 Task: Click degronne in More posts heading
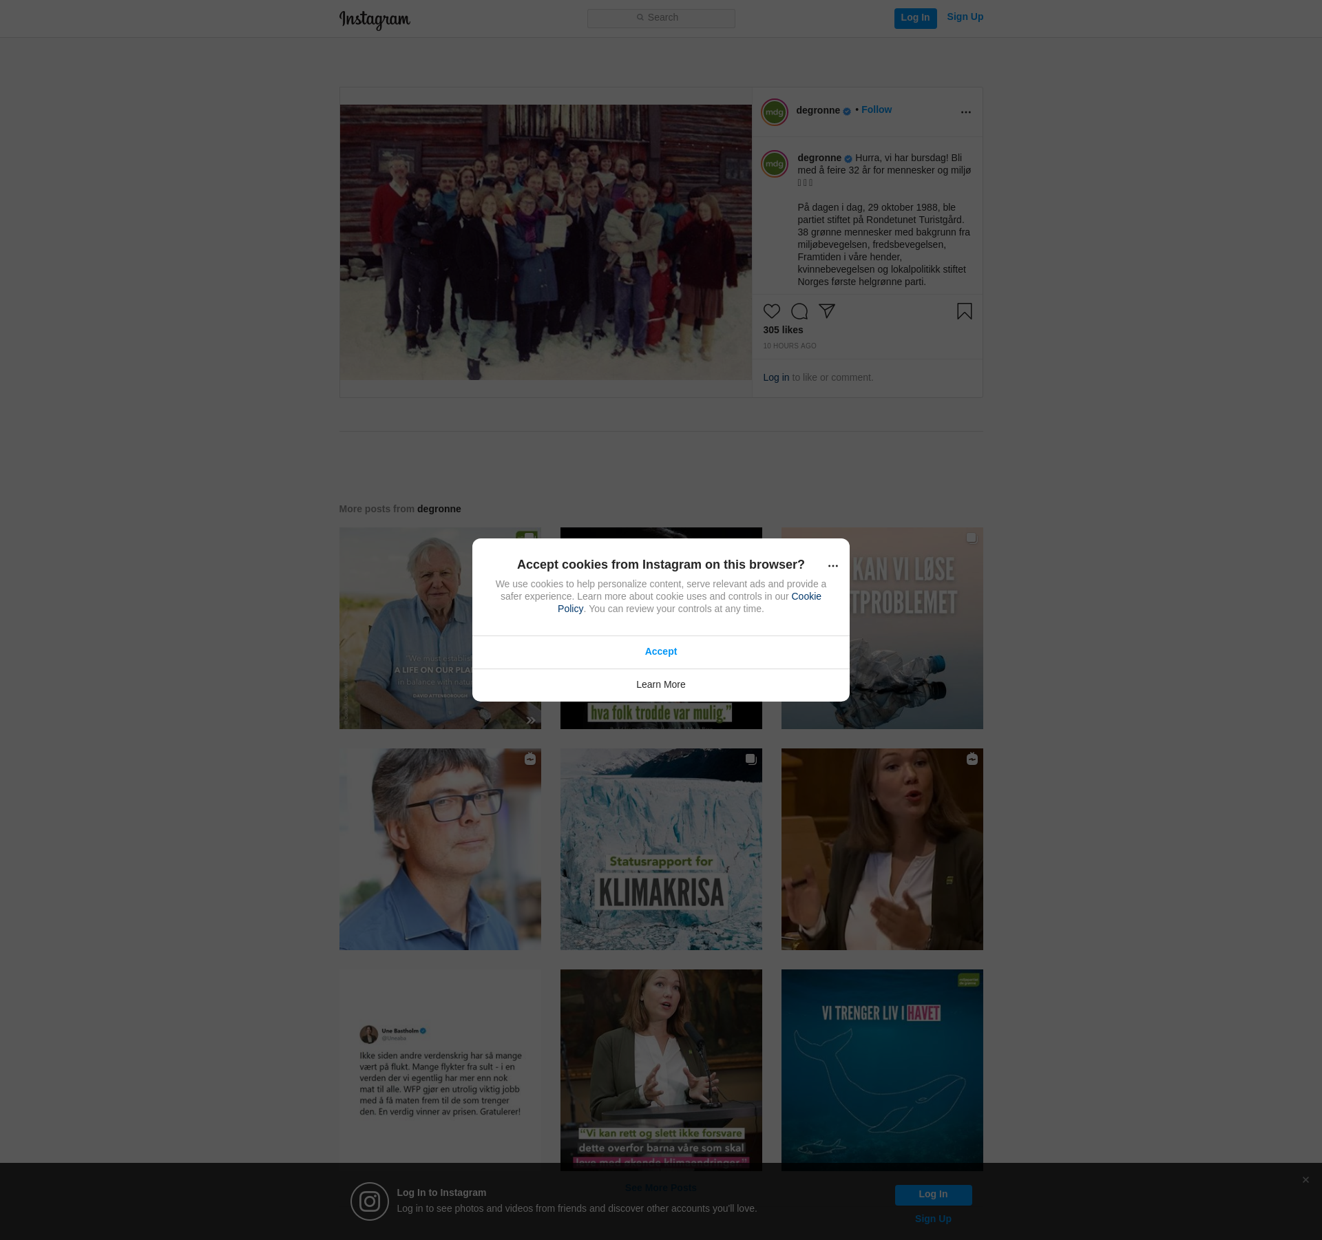(439, 509)
